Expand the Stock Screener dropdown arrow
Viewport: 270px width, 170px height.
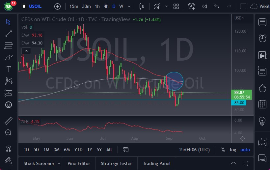click(x=59, y=163)
